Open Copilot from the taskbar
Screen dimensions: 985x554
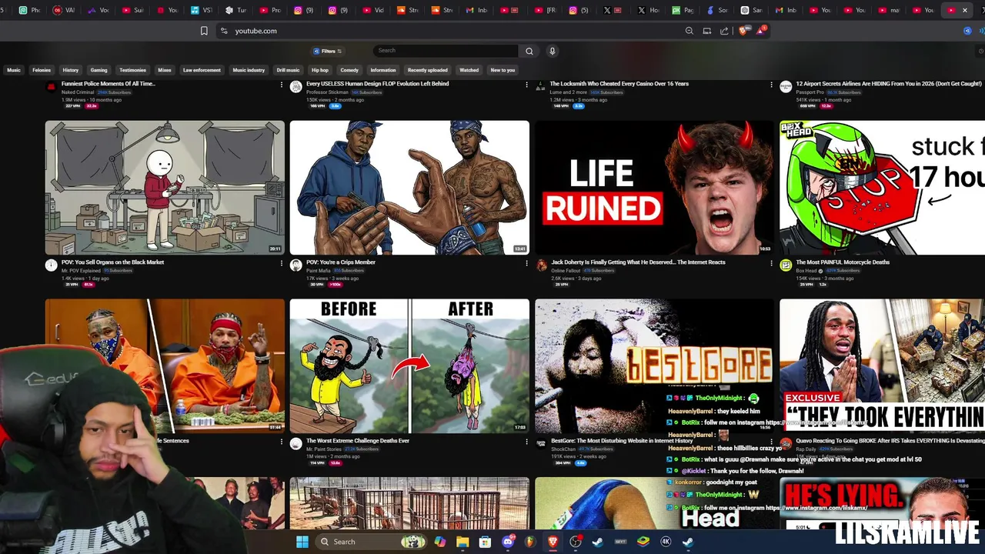439,542
